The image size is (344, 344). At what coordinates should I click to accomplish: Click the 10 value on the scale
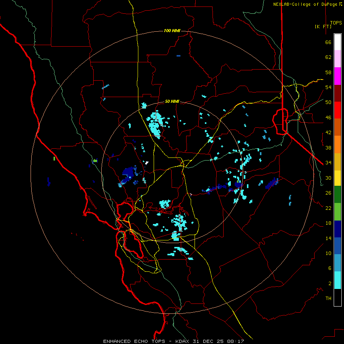click(328, 253)
